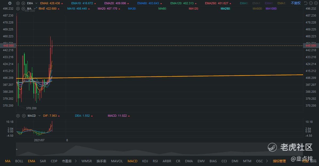
Task: Toggle the SAR main indicator
Action: (x=43, y=161)
